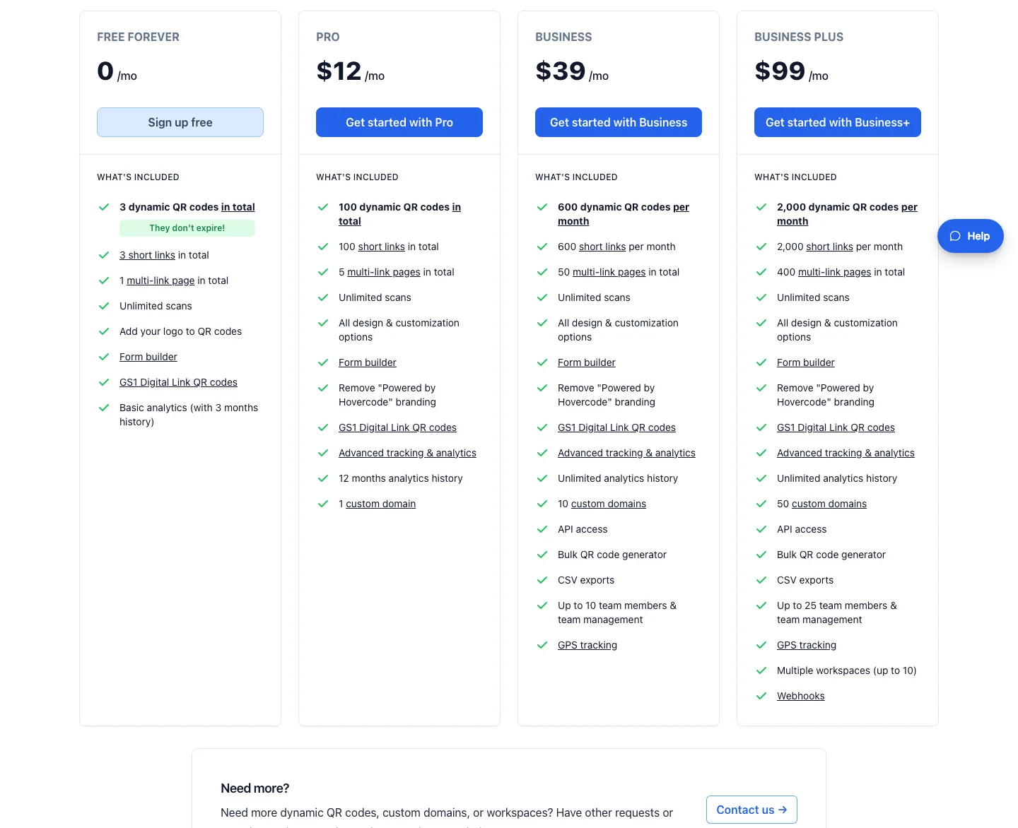This screenshot has height=828, width=1018.
Task: Click Get started with Business+
Action: [x=838, y=122]
